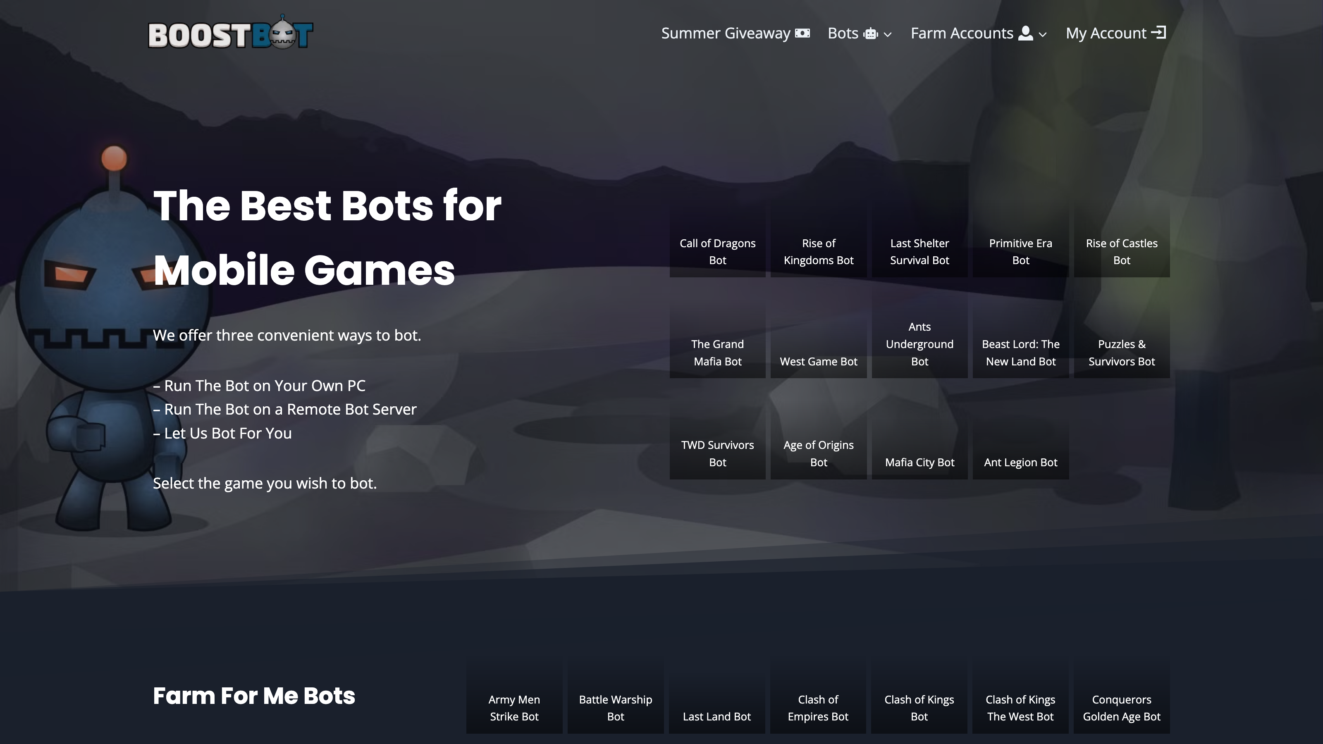Expand the Bots menu chevron
1323x744 pixels.
coord(888,34)
